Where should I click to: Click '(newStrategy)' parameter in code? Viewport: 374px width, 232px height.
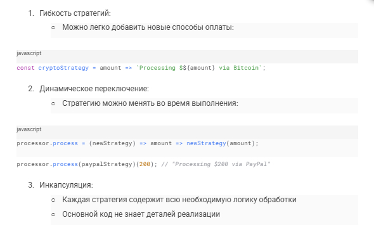pyautogui.click(x=112, y=143)
